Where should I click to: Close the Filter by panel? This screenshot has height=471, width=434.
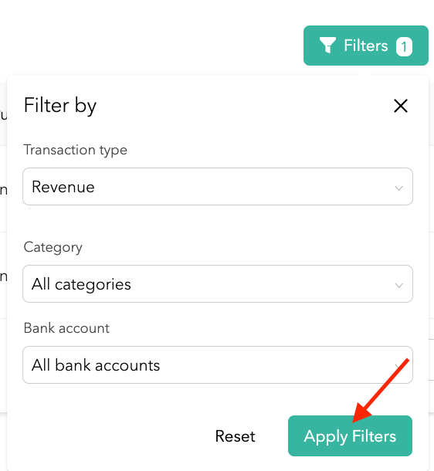coord(401,106)
